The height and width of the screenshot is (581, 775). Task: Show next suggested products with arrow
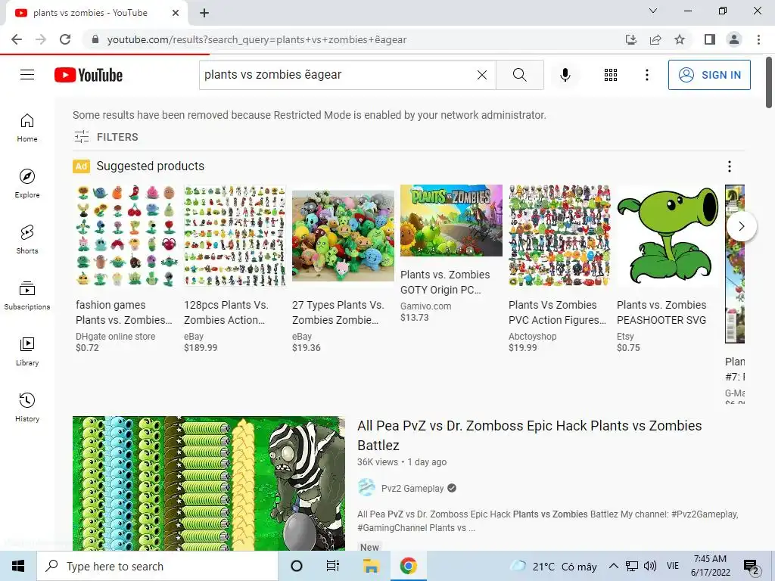coord(741,226)
